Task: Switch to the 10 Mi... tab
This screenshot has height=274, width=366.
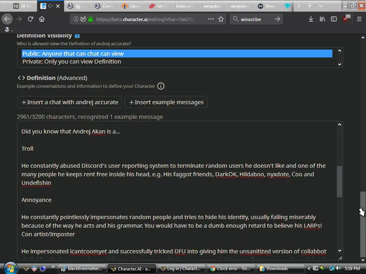Action: click(x=23, y=6)
